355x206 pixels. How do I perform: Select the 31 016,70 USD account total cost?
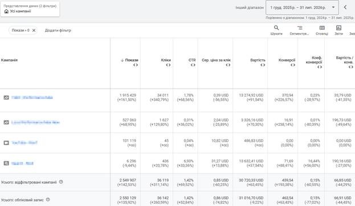pyautogui.click(x=251, y=198)
